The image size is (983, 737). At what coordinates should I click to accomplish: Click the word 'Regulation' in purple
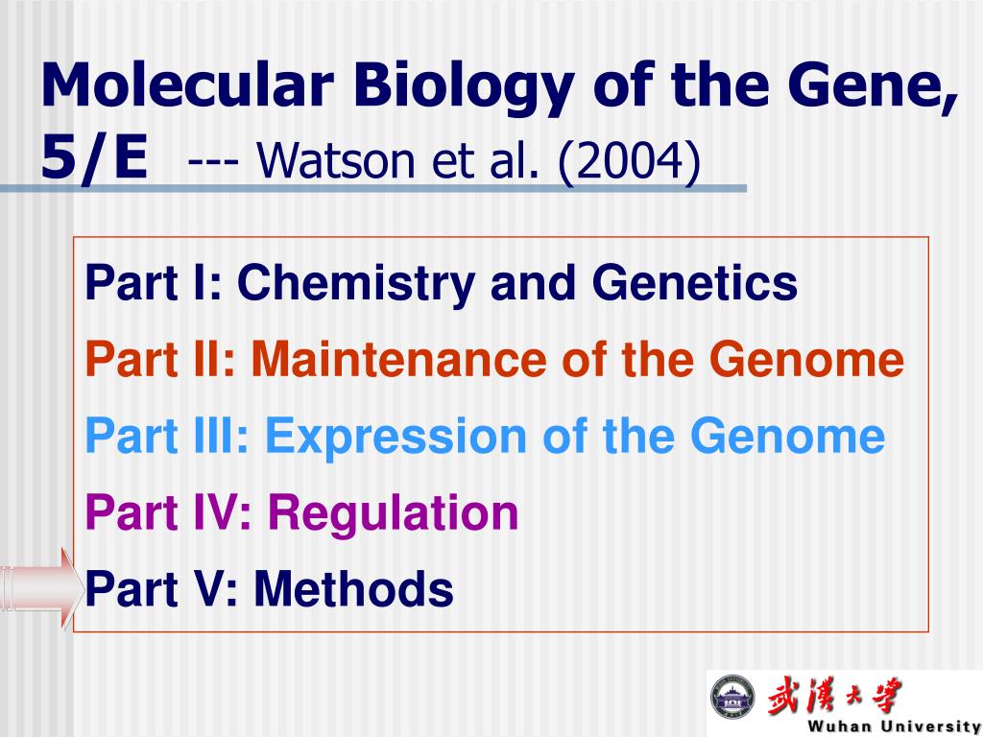393,514
